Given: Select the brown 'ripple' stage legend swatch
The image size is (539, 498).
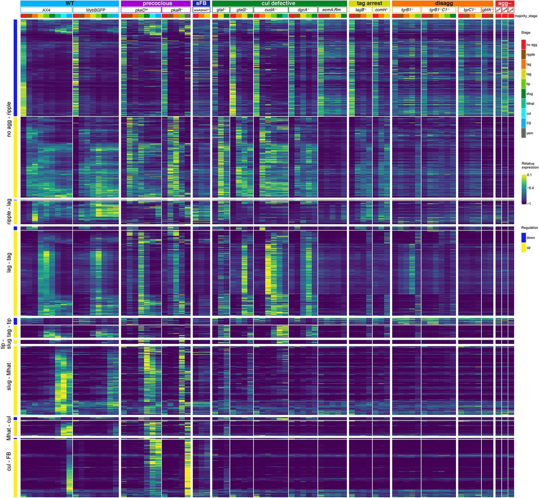Looking at the screenshot, I should tap(523, 54).
